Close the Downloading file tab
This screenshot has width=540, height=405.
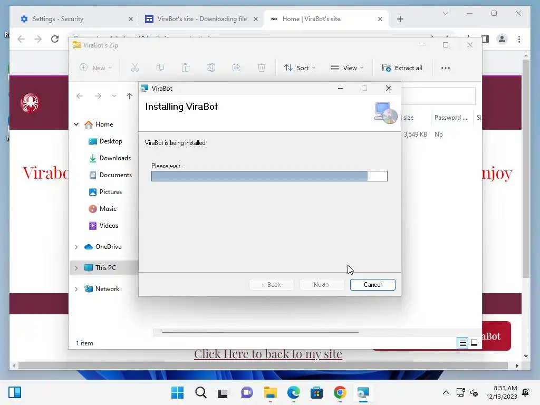(256, 20)
